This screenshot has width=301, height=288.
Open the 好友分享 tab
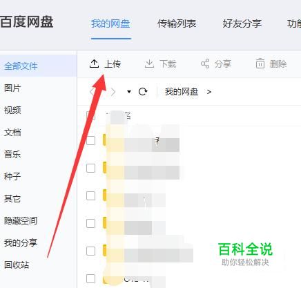[x=242, y=23]
